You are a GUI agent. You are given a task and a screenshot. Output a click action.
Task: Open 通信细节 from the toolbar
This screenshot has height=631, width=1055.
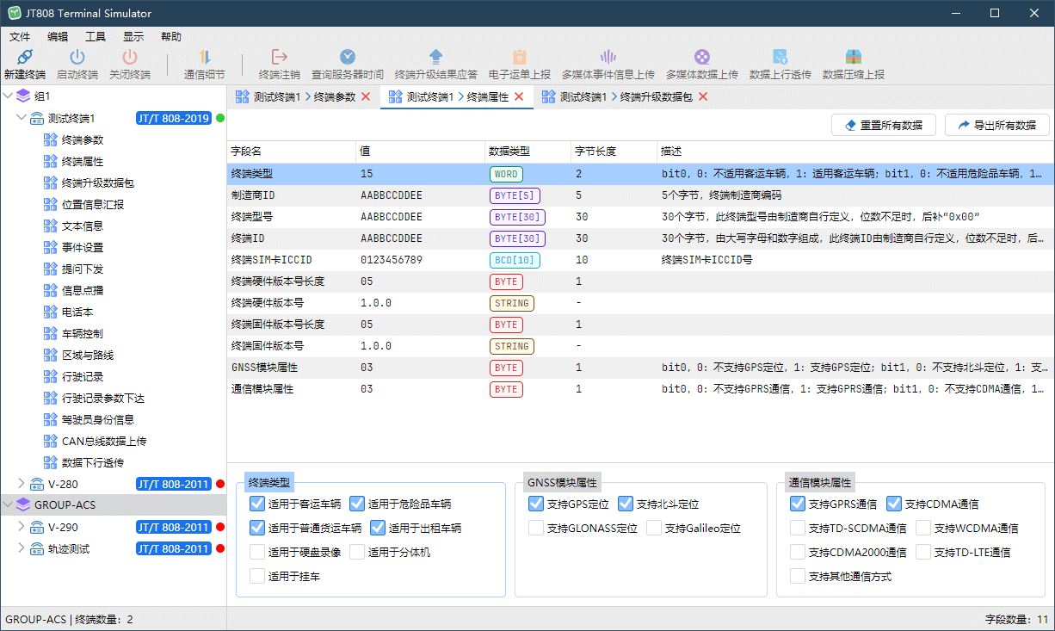point(205,58)
